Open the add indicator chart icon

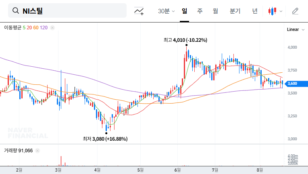pos(139,11)
